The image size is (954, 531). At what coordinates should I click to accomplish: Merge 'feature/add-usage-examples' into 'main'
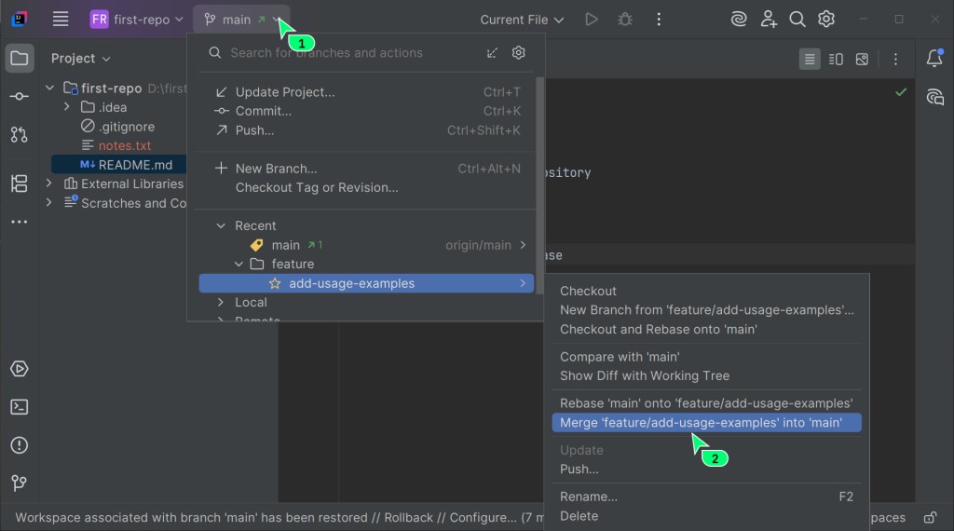coord(706,423)
